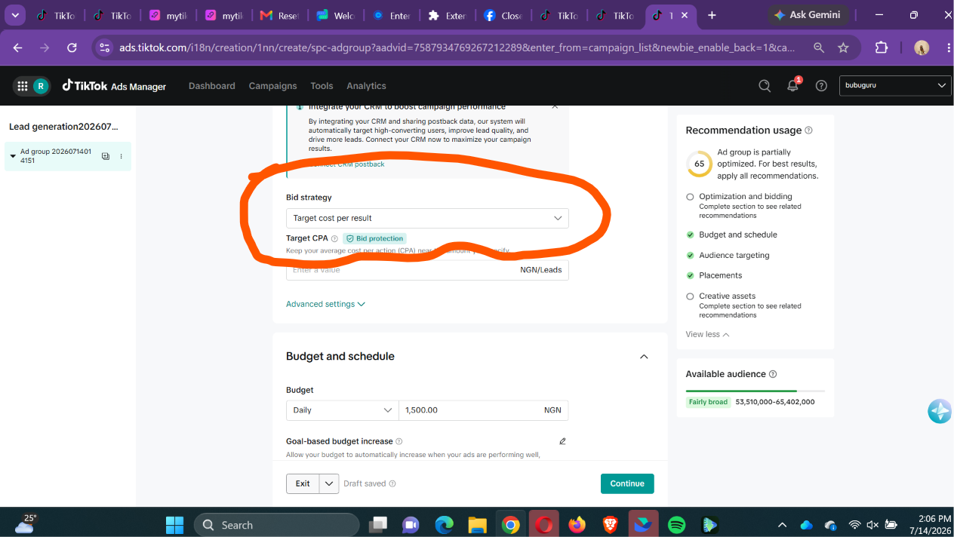The image size is (954, 537).
Task: Switch to the Facebook Close tab
Action: [x=502, y=15]
